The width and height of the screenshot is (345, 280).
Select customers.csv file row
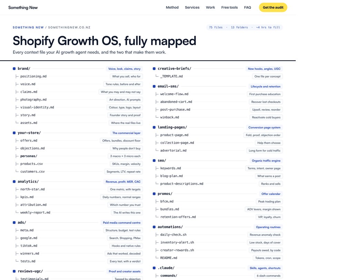point(78,172)
